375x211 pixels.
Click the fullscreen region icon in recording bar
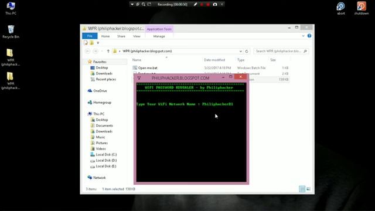pos(149,4)
